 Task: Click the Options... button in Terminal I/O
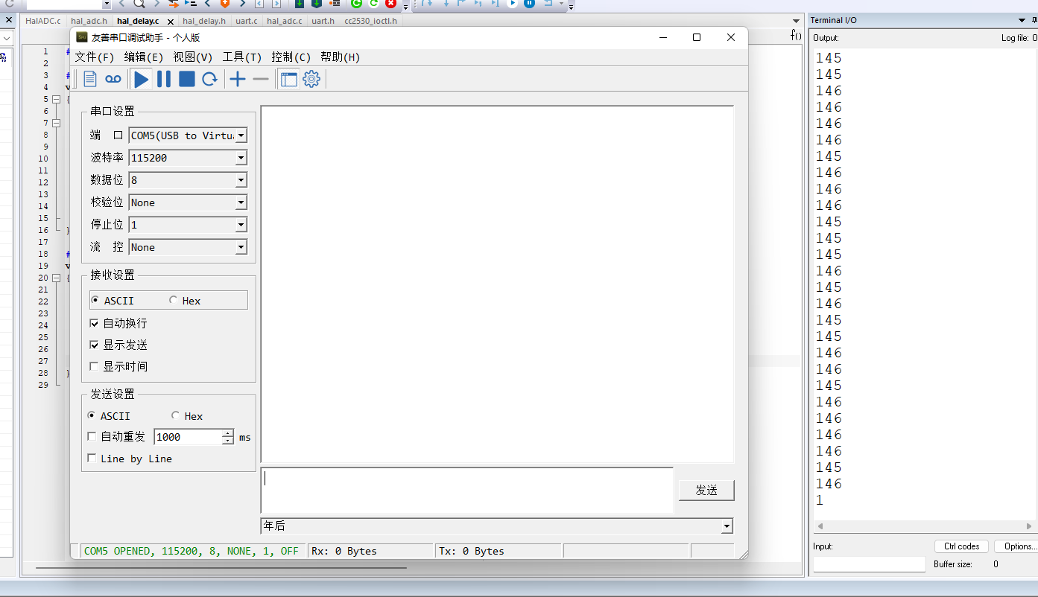(1016, 546)
